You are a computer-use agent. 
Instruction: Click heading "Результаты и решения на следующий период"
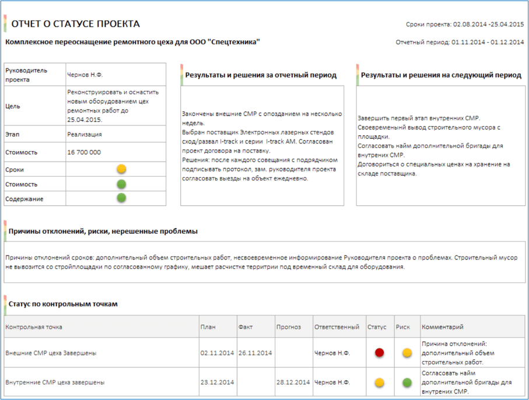[x=441, y=75]
